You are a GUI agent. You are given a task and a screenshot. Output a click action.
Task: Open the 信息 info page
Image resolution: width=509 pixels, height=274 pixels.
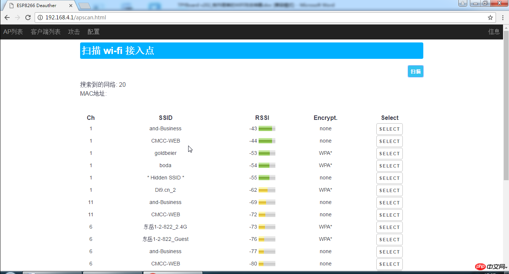(x=494, y=32)
